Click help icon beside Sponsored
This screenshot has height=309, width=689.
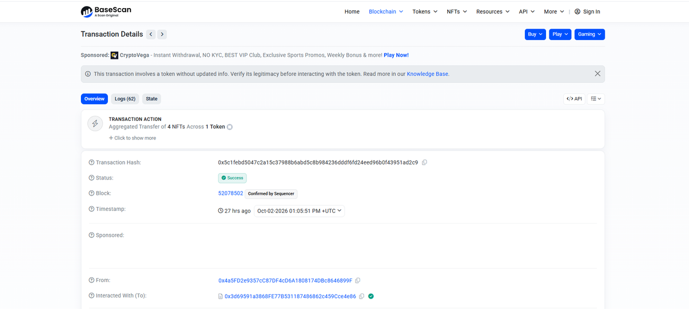coord(91,236)
